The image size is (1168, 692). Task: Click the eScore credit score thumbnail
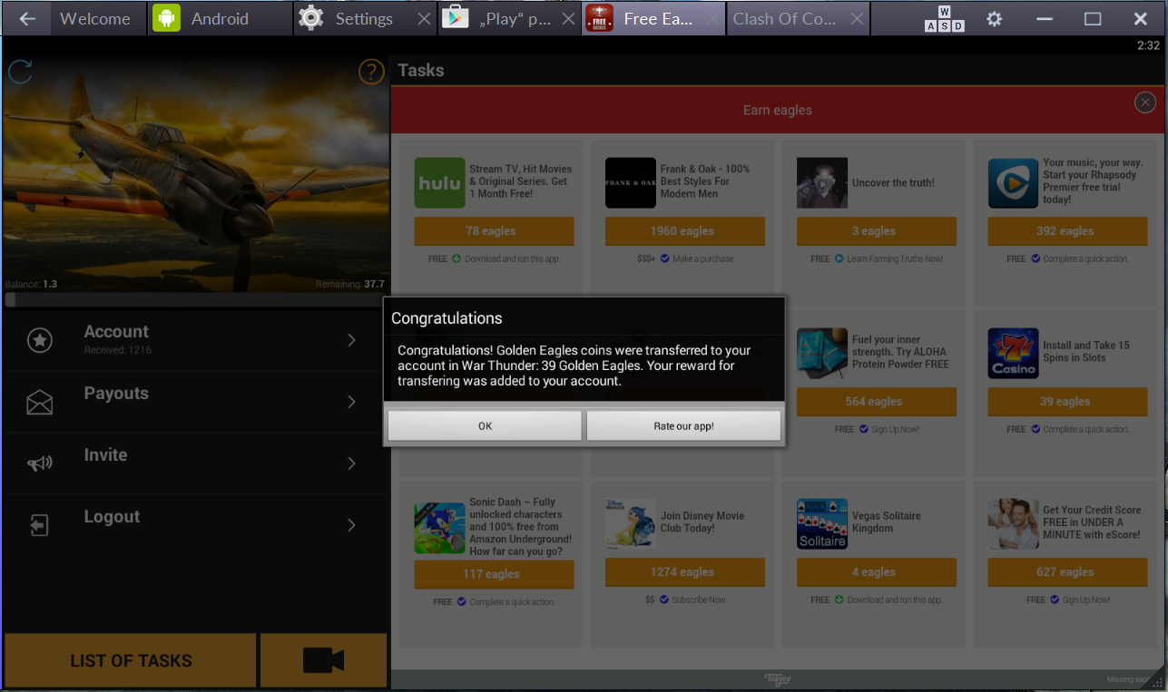tap(1013, 523)
